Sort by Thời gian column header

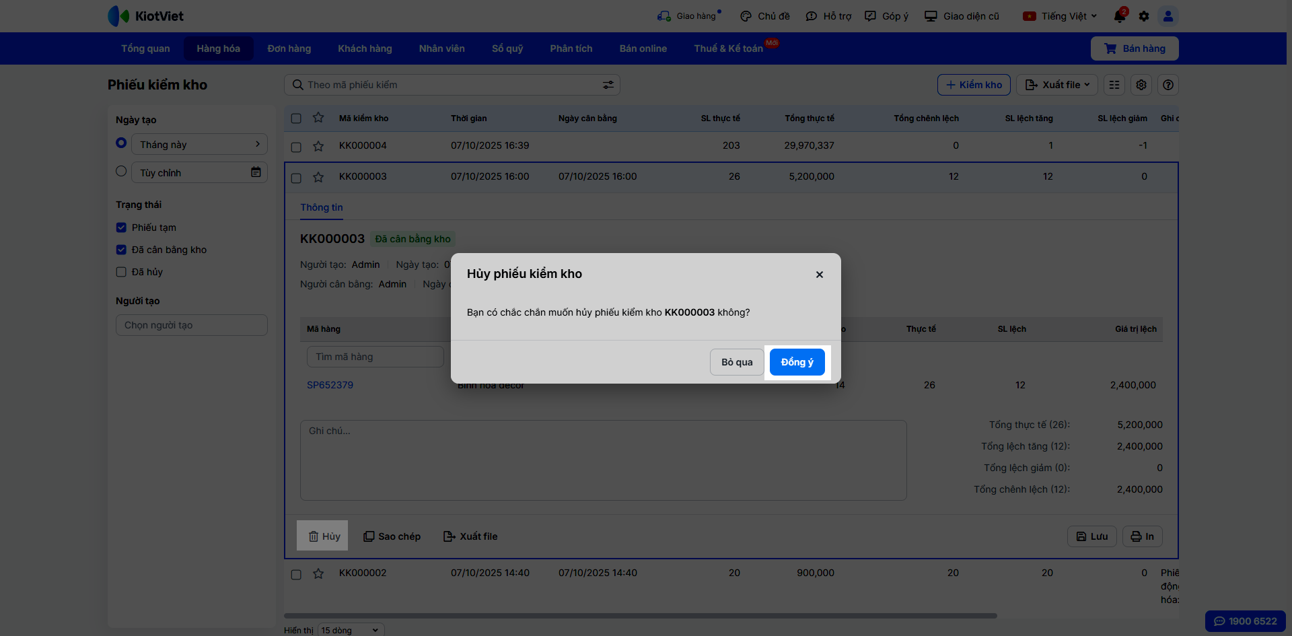469,118
